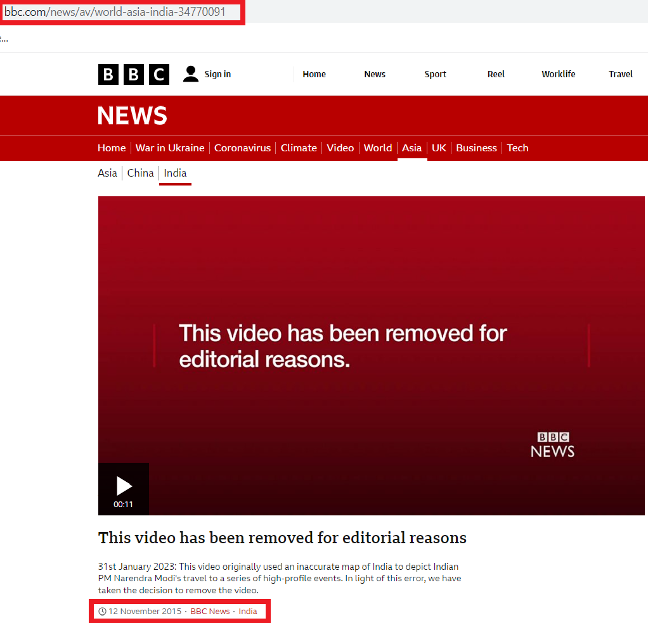This screenshot has height=623, width=648.
Task: Click the clock icon beside publish date
Action: coord(102,612)
